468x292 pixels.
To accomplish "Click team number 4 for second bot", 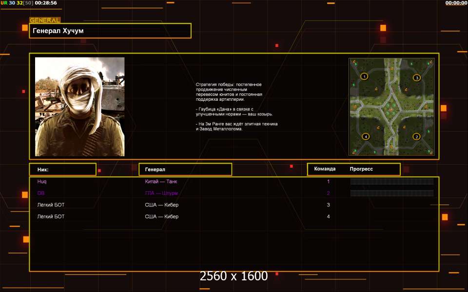I will pyautogui.click(x=328, y=217).
